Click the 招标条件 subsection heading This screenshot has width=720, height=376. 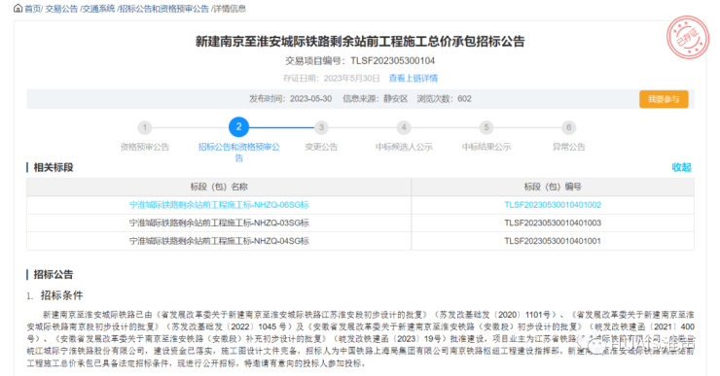click(61, 295)
